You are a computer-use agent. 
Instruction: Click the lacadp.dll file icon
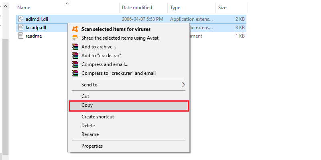pos(21,27)
